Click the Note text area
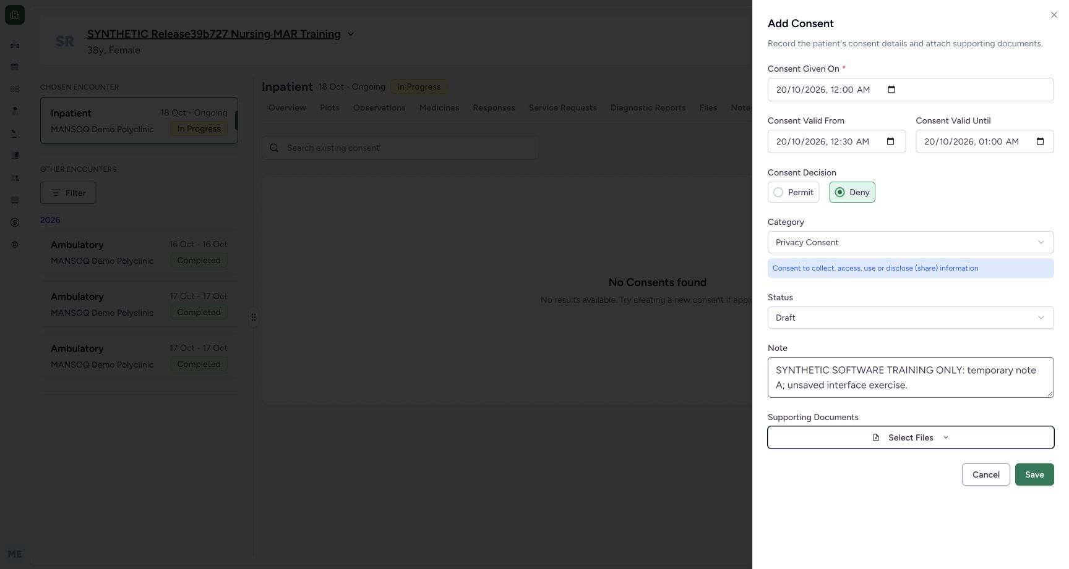Image resolution: width=1069 pixels, height=569 pixels. click(911, 377)
